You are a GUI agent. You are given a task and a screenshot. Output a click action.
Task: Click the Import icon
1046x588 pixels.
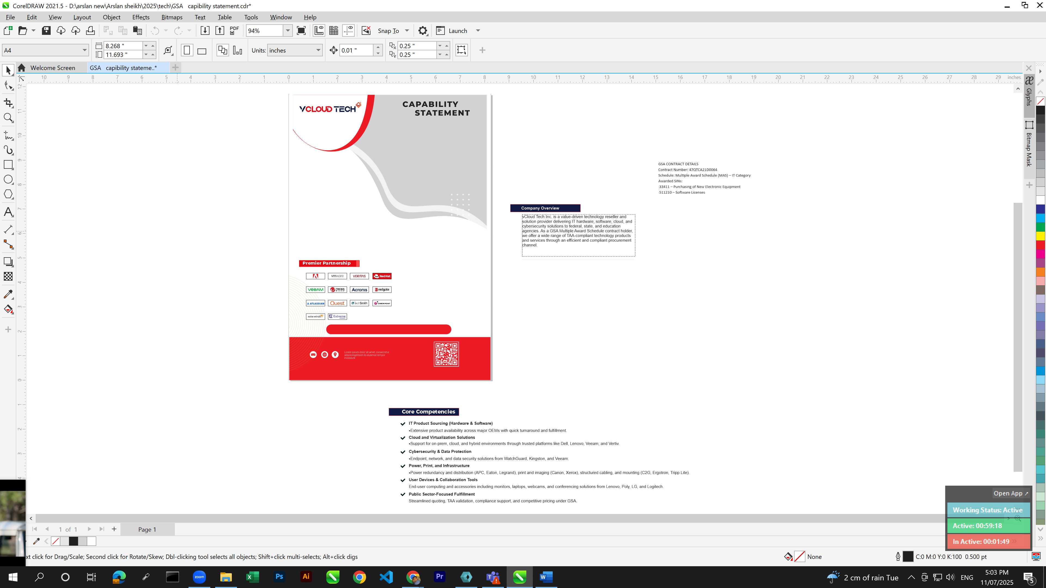pyautogui.click(x=205, y=30)
